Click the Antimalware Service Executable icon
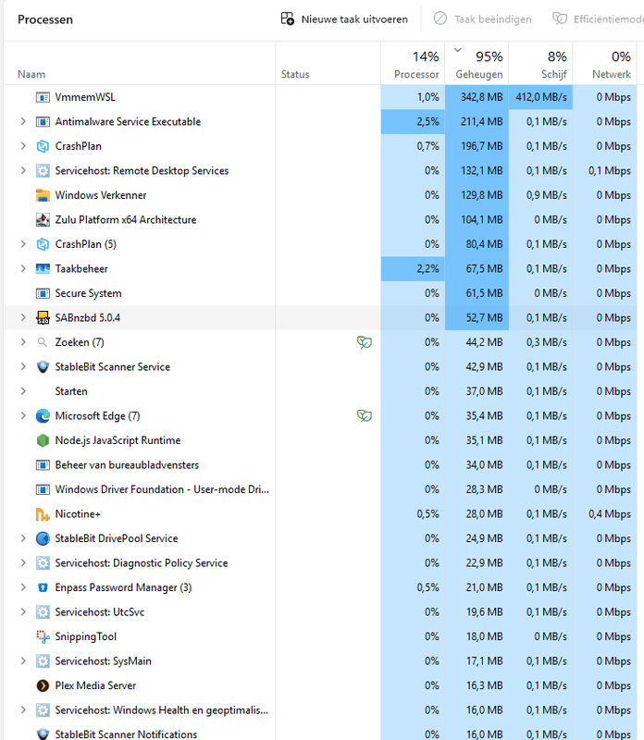Viewport: 644px width, 740px height. 43,122
